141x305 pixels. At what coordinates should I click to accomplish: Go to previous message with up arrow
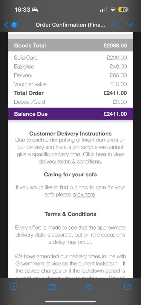click(x=114, y=25)
